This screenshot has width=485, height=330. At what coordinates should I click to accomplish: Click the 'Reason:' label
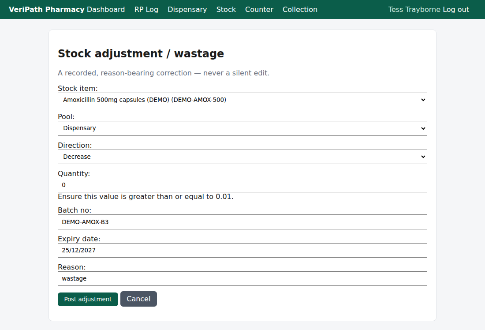[x=72, y=267]
